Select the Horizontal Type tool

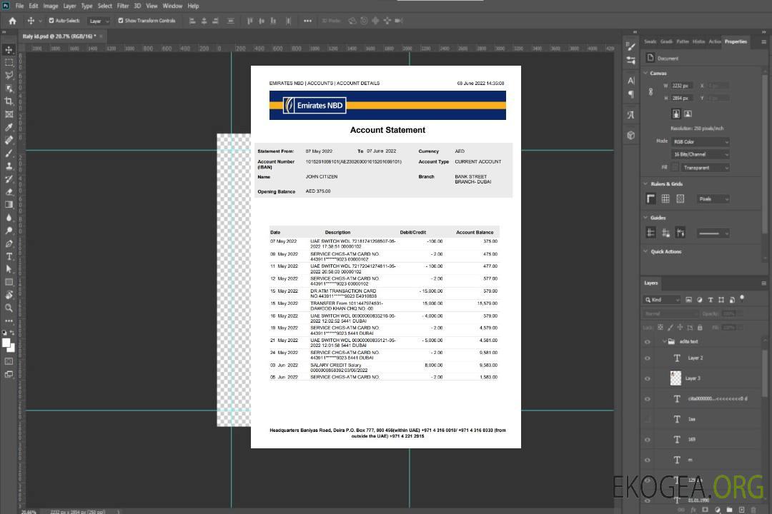[x=9, y=256]
